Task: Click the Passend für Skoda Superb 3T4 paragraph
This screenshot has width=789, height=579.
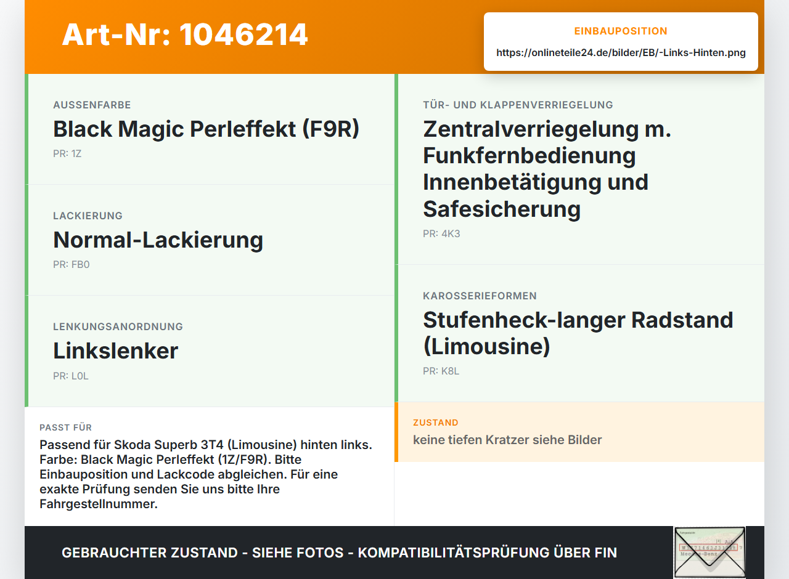Action: point(206,474)
